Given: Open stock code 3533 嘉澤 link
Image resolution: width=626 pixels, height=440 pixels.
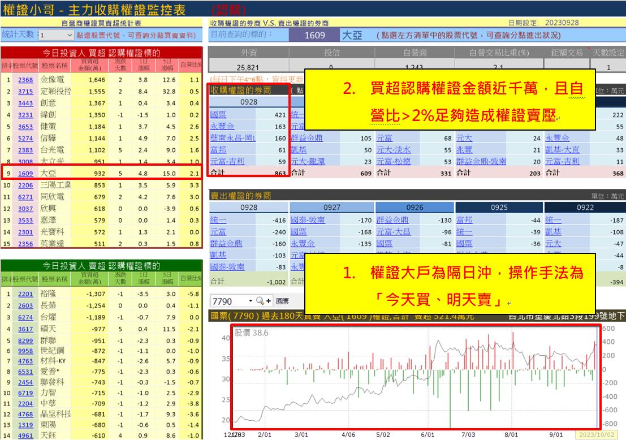Looking at the screenshot, I should [25, 221].
